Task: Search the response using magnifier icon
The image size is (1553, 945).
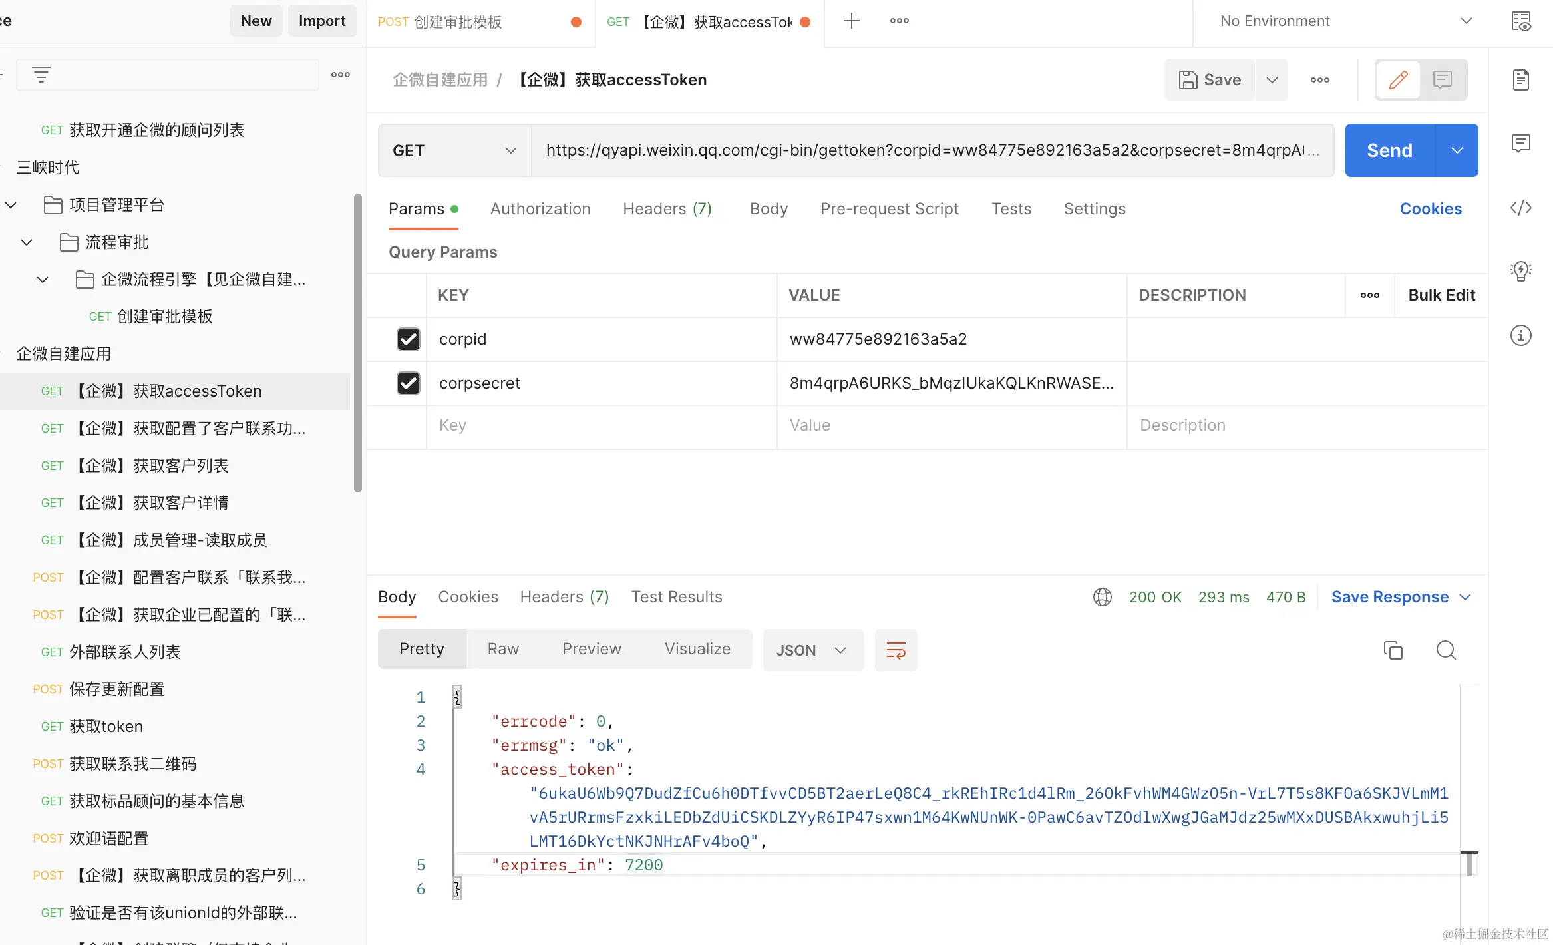Action: point(1445,650)
